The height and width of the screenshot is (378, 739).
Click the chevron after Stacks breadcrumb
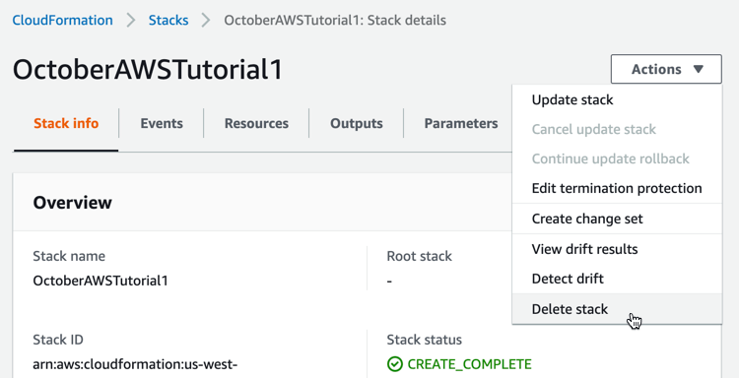point(206,21)
